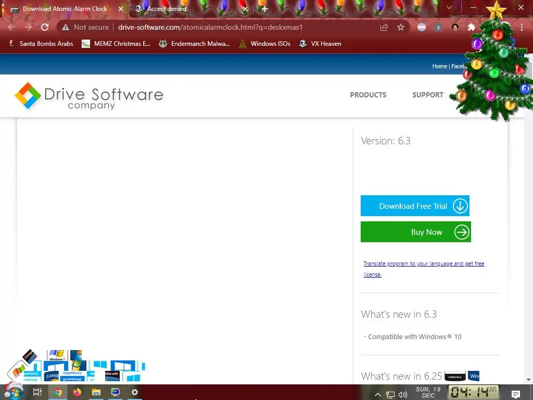Screen dimensions: 533x400
Task: Click the What's new in 6.25 heading
Action: (401, 376)
